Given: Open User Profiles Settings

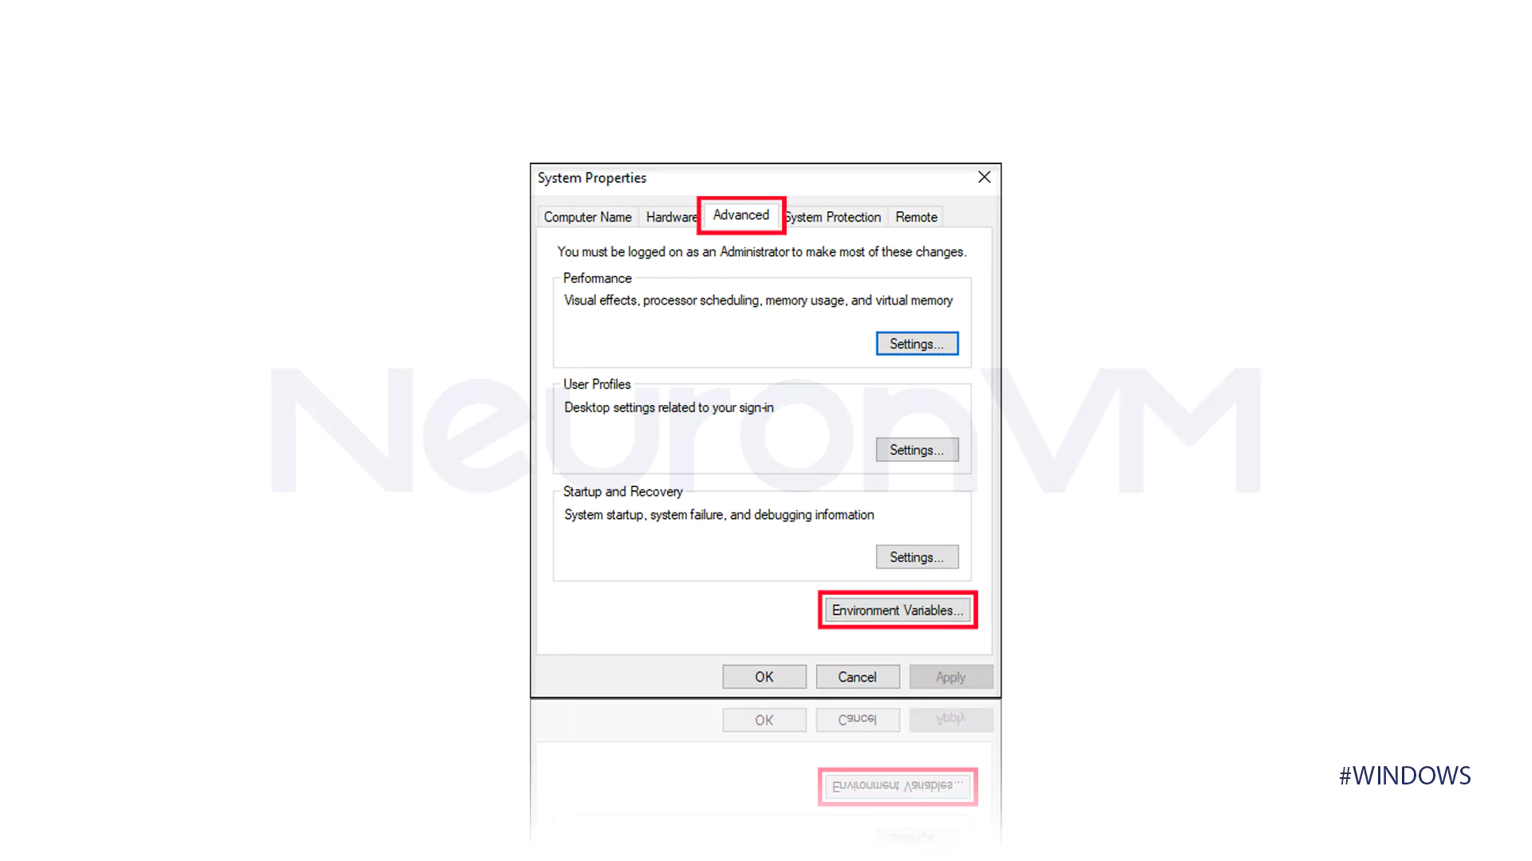Looking at the screenshot, I should tap(915, 449).
